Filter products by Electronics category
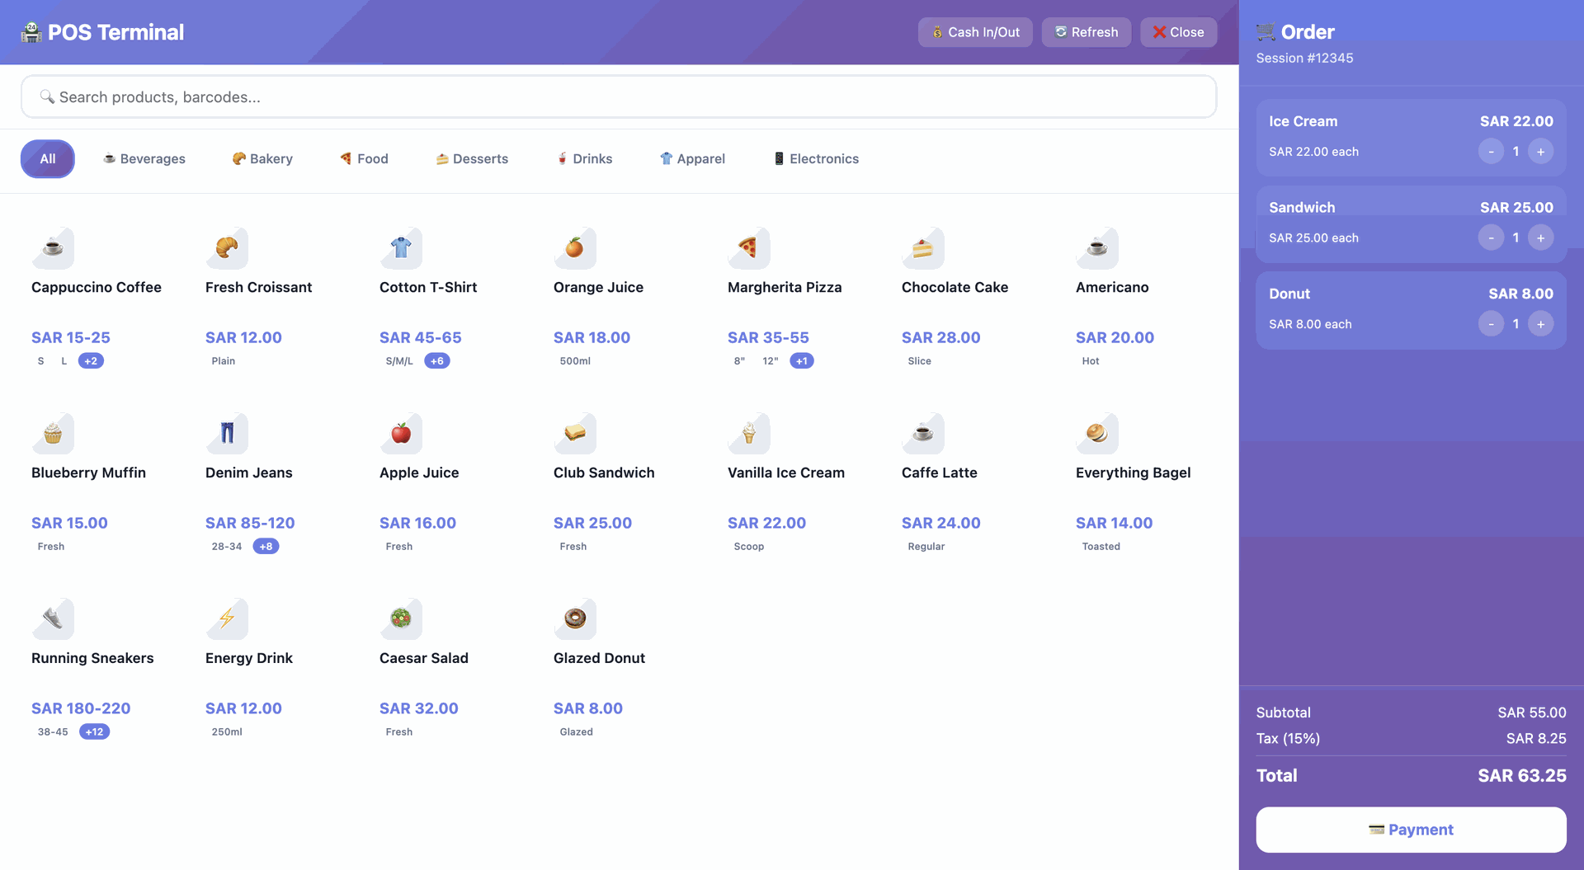 point(816,159)
